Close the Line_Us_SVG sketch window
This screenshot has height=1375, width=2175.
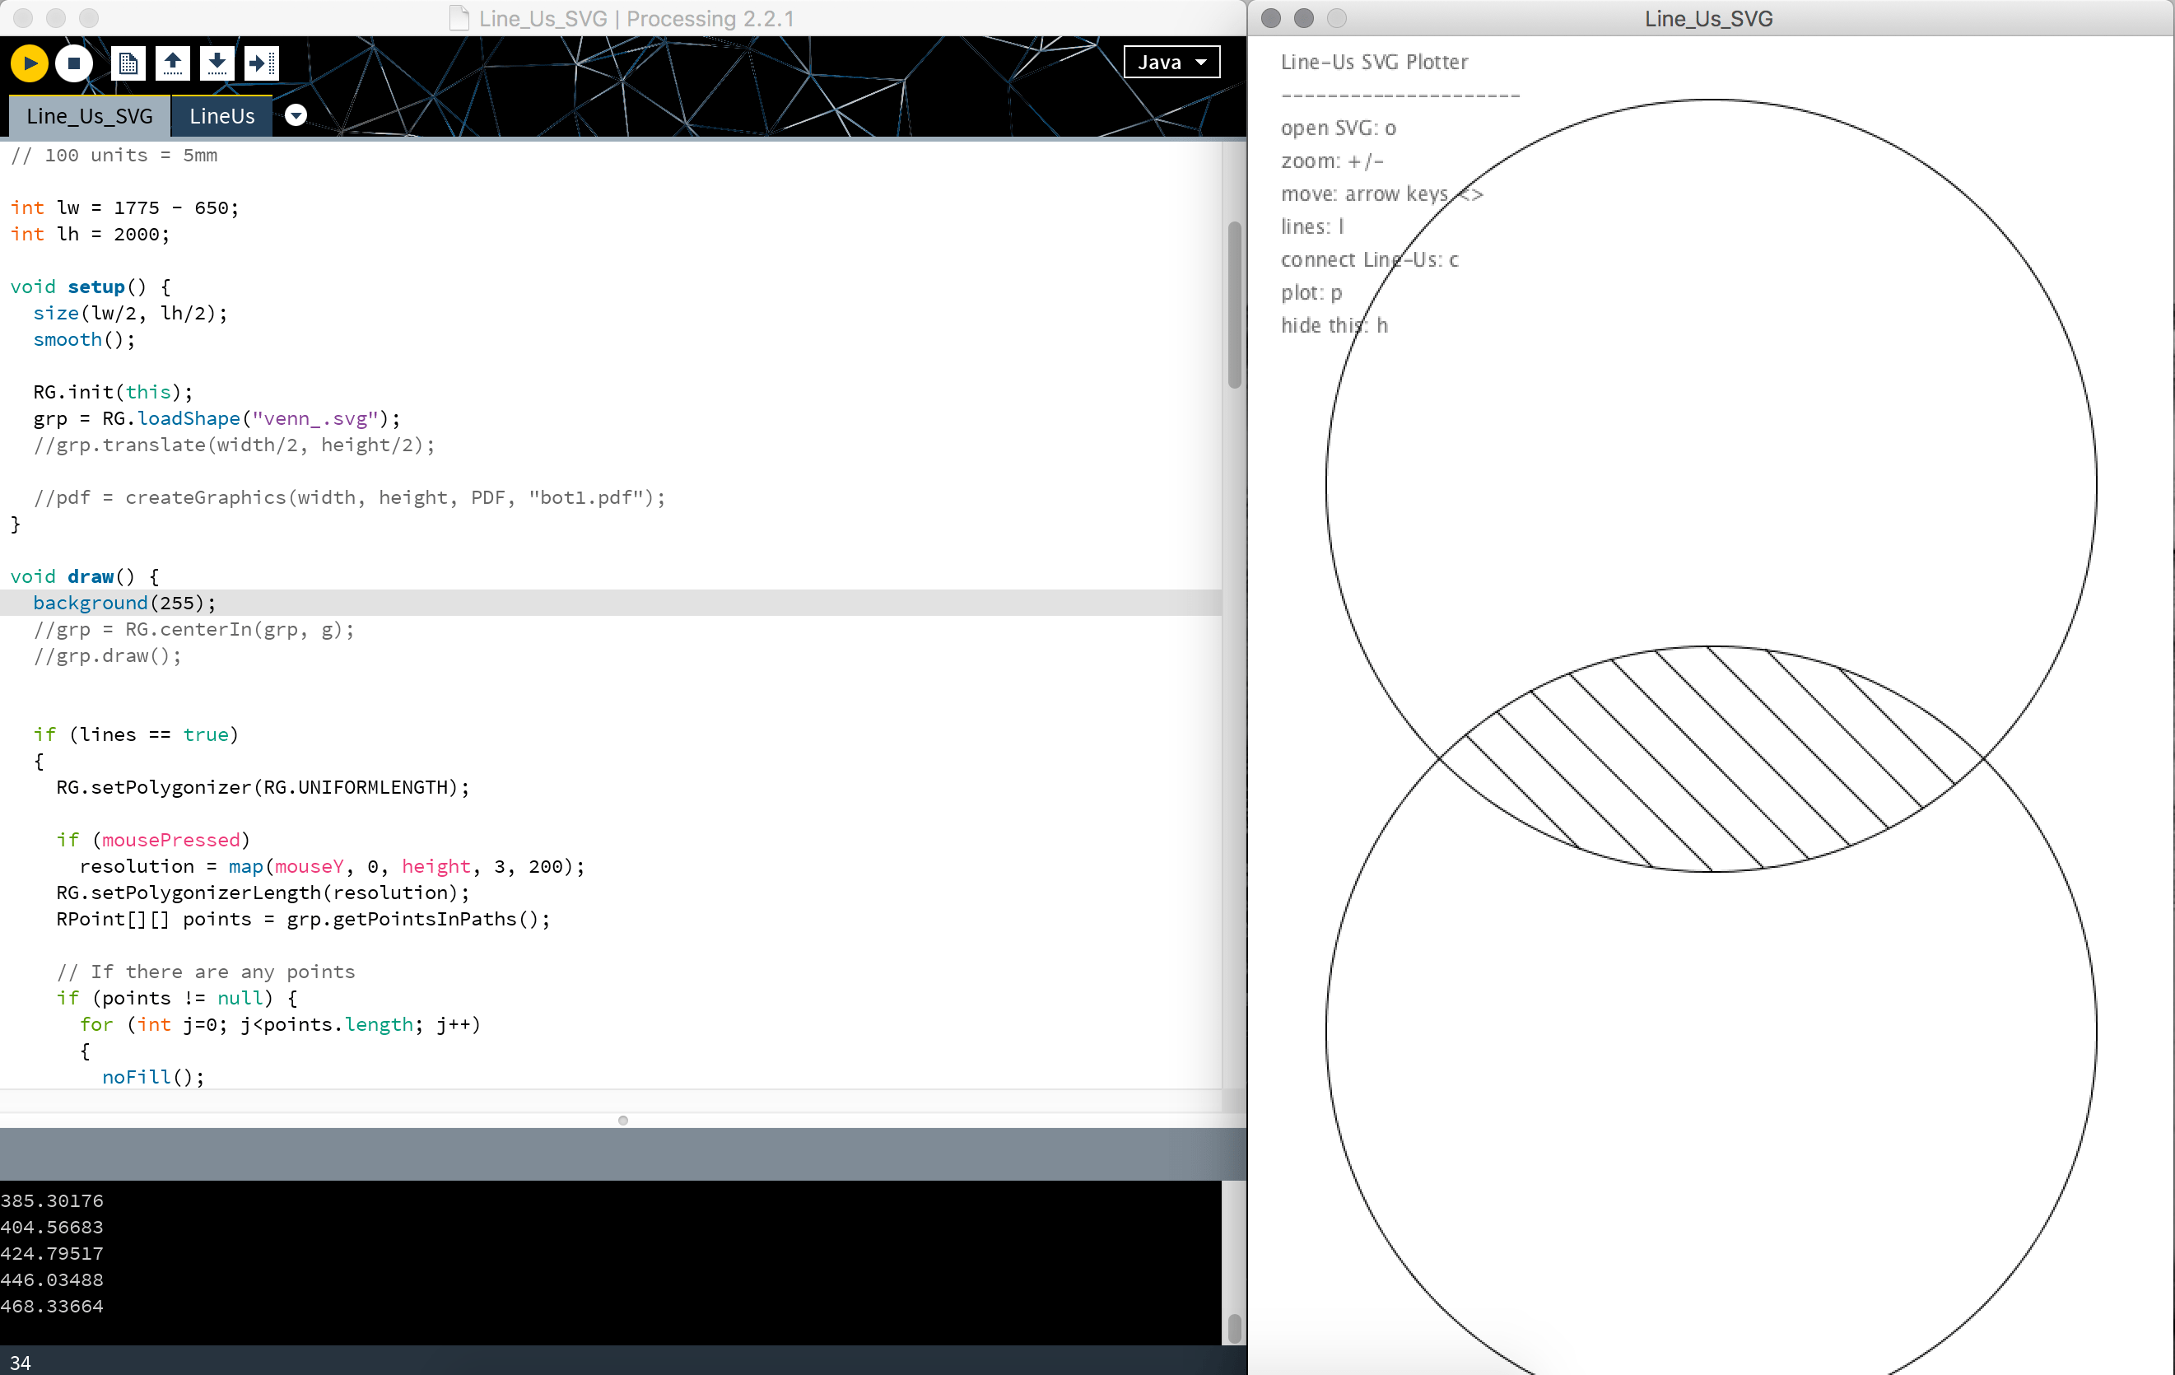click(1270, 18)
